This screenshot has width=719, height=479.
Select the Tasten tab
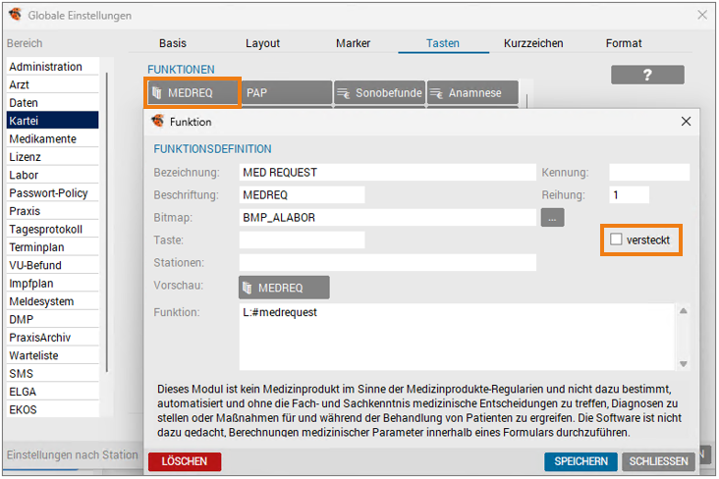coord(442,43)
